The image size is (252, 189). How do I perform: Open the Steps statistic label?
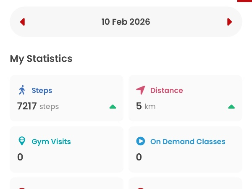click(x=42, y=90)
